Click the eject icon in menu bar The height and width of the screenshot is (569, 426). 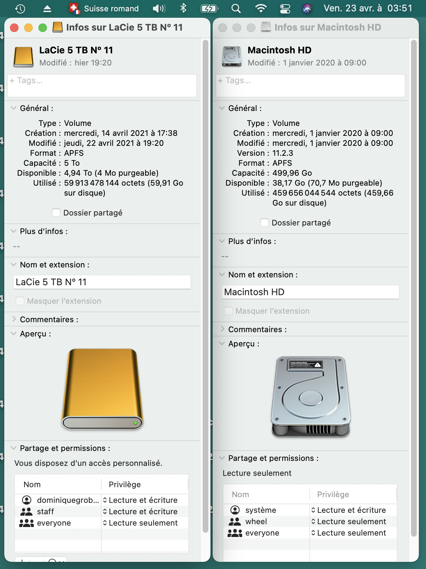coord(47,9)
